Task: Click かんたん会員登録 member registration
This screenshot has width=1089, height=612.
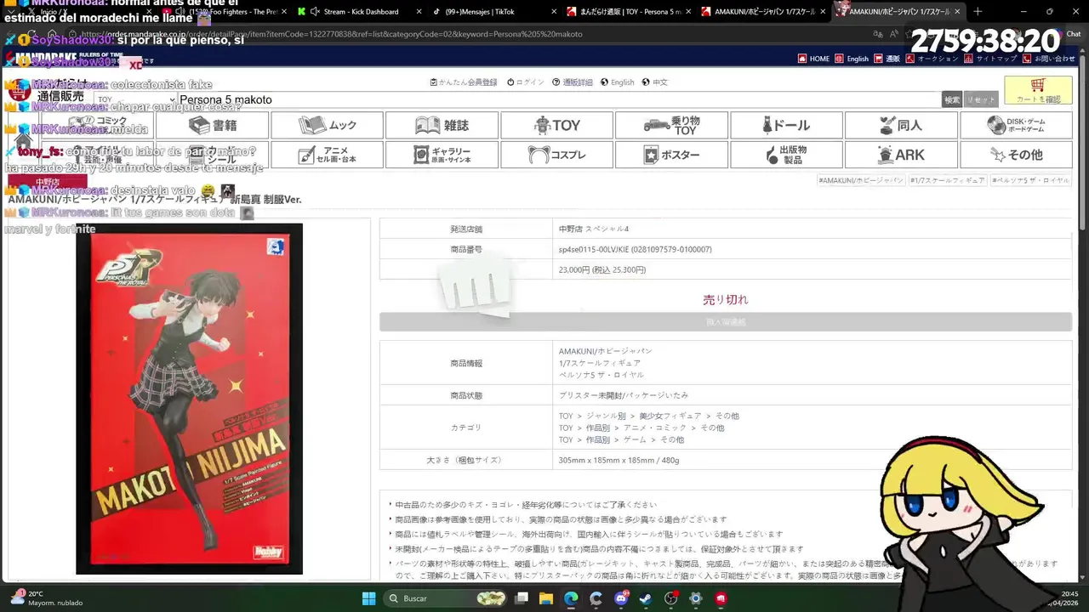Action: coord(463,82)
